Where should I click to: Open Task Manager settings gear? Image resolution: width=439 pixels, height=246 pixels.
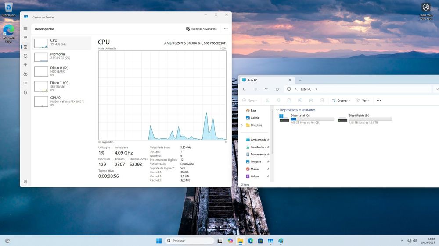point(25,182)
